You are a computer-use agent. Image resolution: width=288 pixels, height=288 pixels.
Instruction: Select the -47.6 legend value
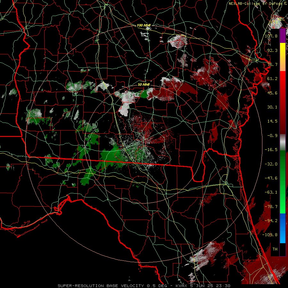click(271, 178)
